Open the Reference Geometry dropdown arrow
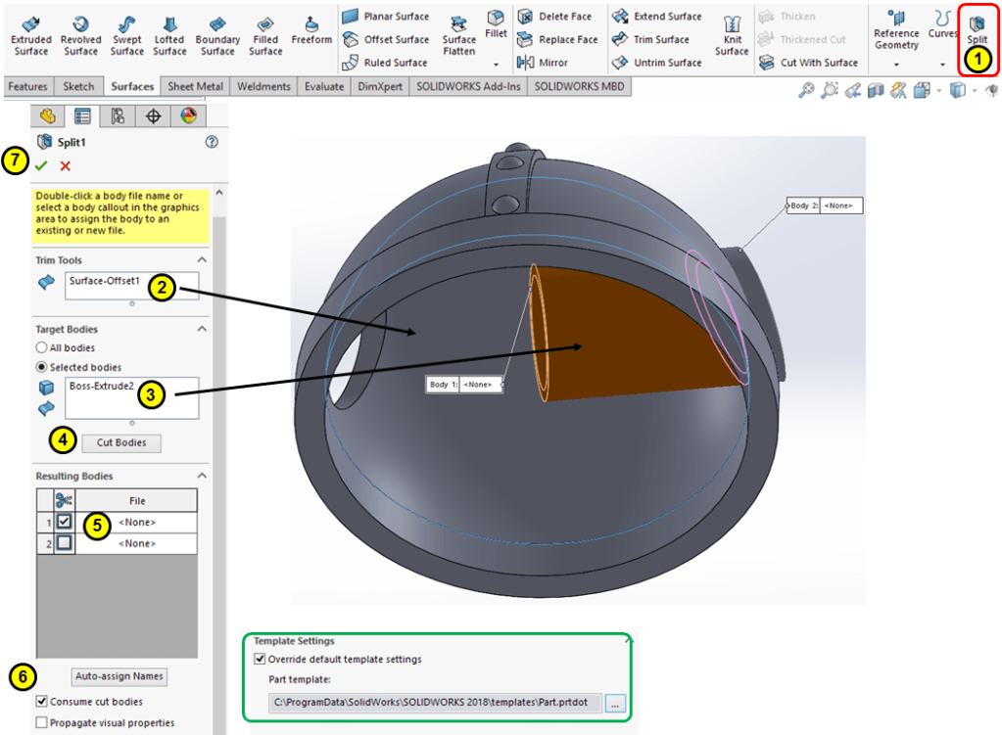 pyautogui.click(x=896, y=65)
